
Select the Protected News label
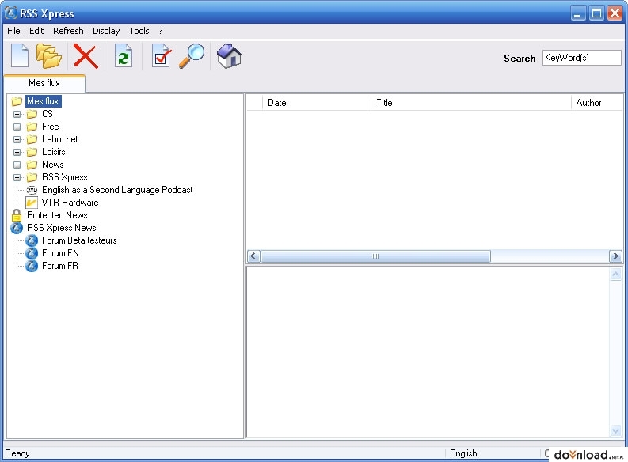click(x=57, y=215)
